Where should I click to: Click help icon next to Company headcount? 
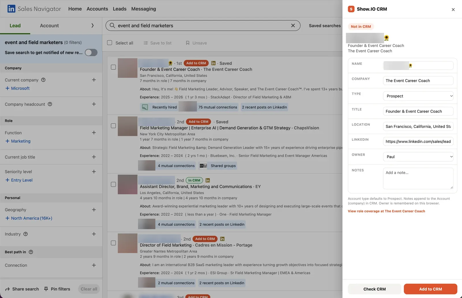click(50, 104)
